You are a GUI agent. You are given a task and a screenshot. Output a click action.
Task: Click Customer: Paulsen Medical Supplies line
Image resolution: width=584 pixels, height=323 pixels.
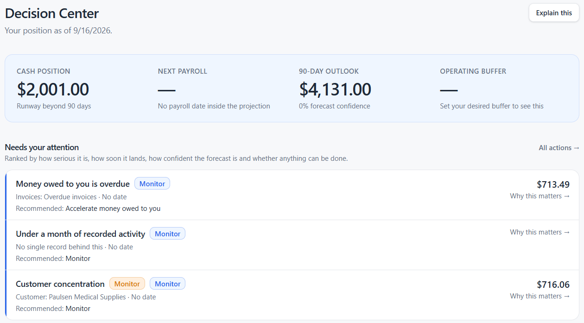[x=86, y=297]
